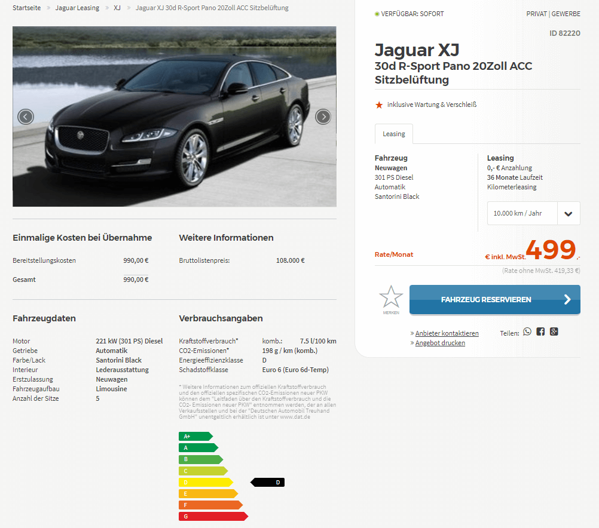Click the Euro 6 (Euro 6d-Temp) value
599x528 pixels.
295,370
